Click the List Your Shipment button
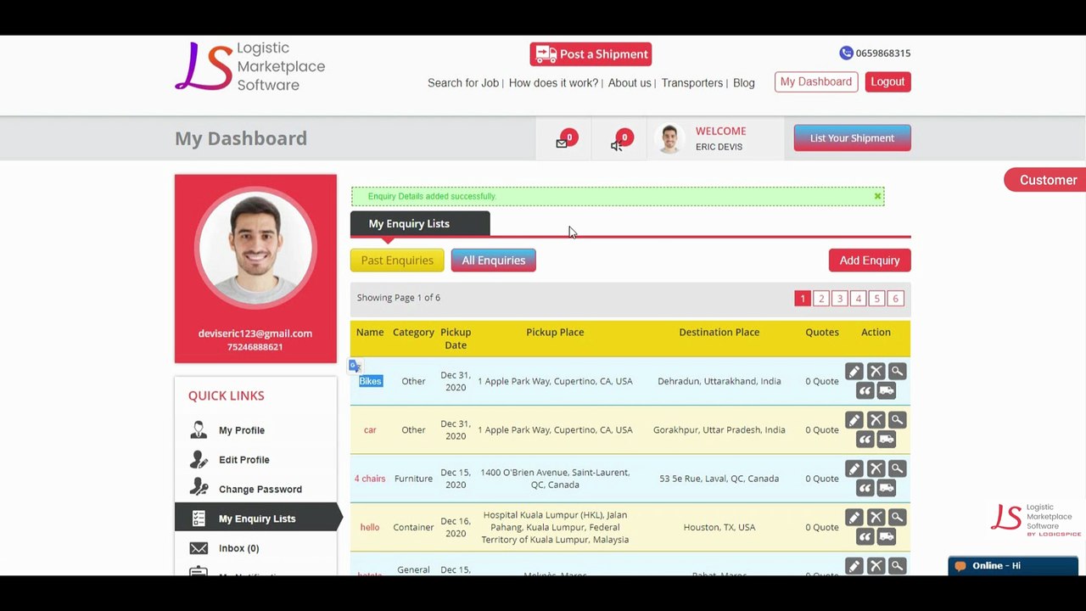The image size is (1086, 611). [x=852, y=138]
